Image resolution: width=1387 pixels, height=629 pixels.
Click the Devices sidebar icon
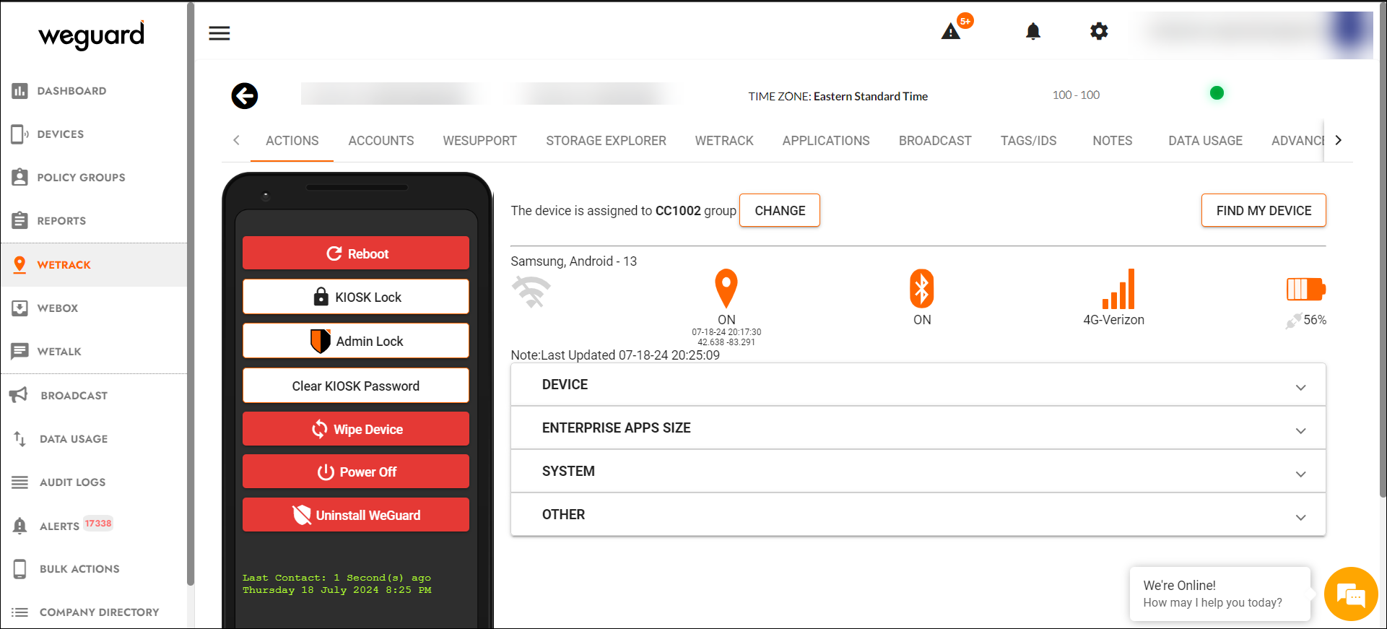[x=19, y=134]
